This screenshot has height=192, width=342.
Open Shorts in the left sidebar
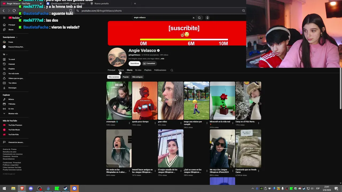click(11, 30)
